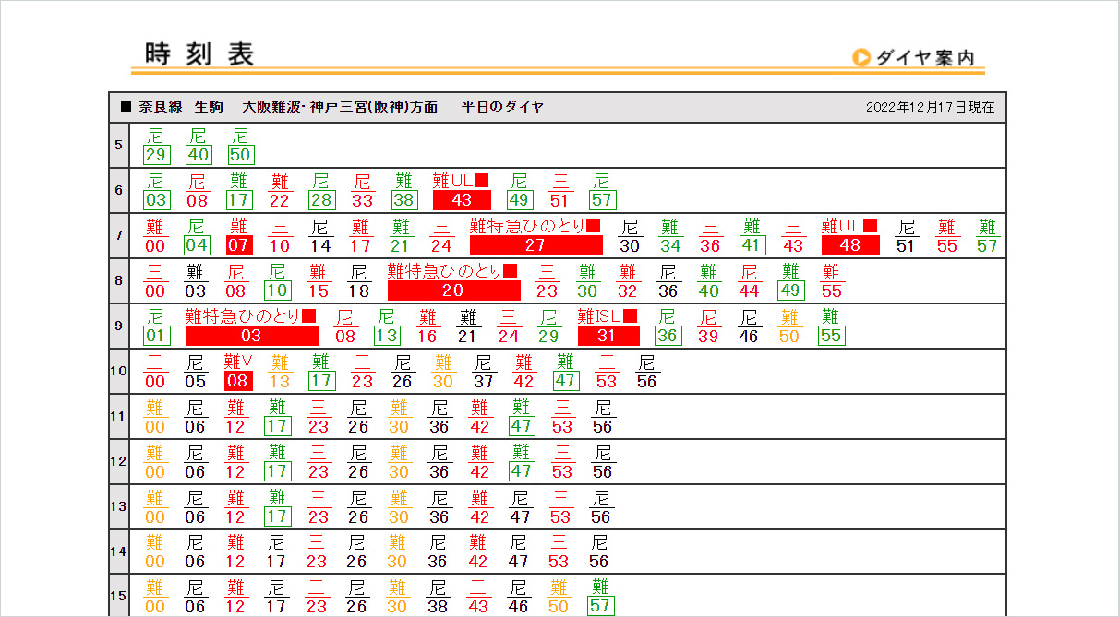Open the 10:08 難V departure

(x=238, y=381)
